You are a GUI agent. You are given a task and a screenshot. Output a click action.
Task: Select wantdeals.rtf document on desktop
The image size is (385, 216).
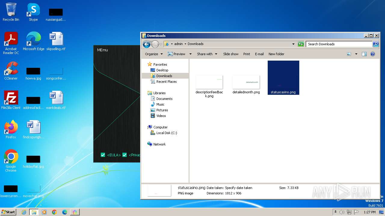56,100
